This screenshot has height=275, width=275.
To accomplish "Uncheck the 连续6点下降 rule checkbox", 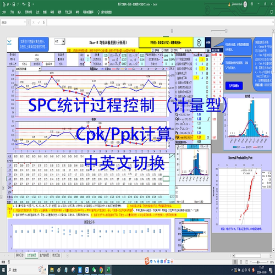I will (x=207, y=78).
